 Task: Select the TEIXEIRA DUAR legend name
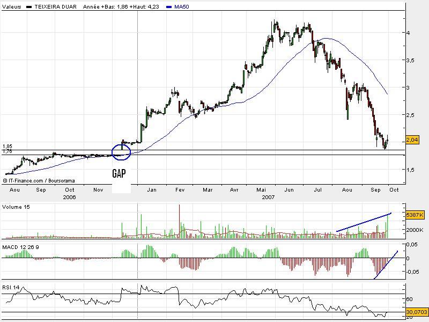pos(55,6)
